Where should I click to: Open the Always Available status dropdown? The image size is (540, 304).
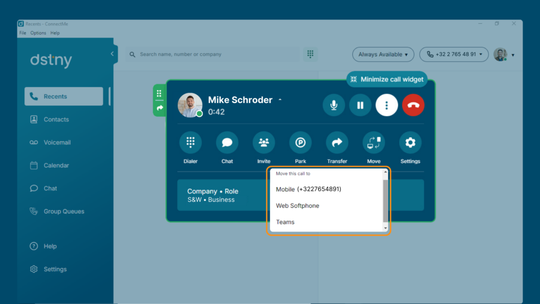point(383,54)
